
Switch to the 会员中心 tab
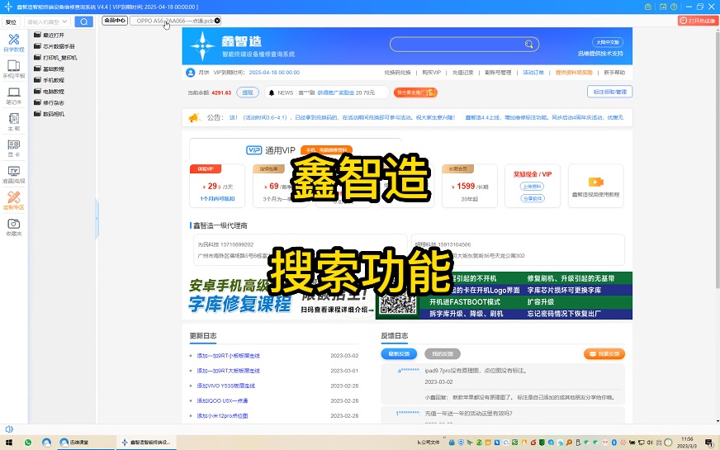(114, 21)
